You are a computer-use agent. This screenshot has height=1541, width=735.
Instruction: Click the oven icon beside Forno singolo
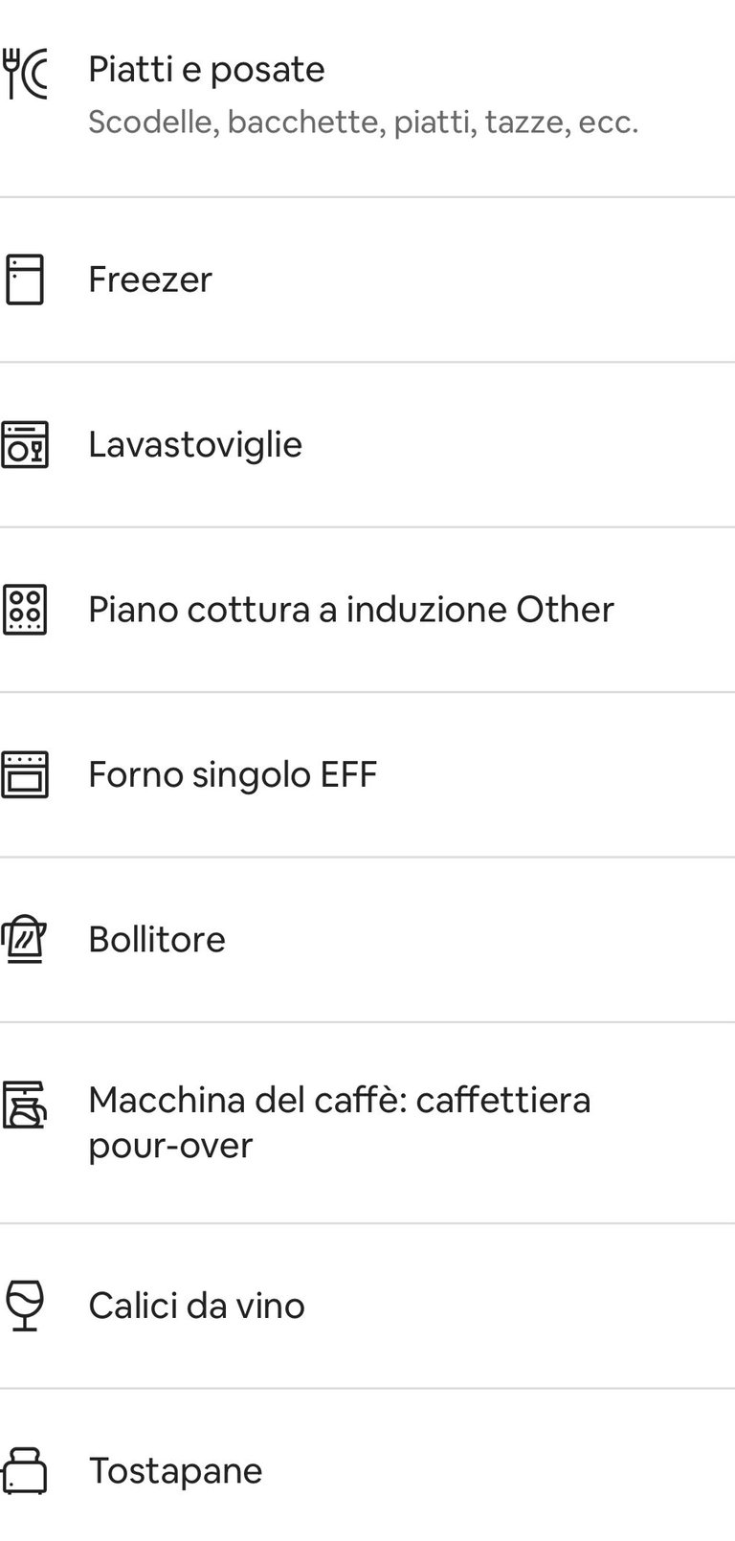(x=25, y=774)
